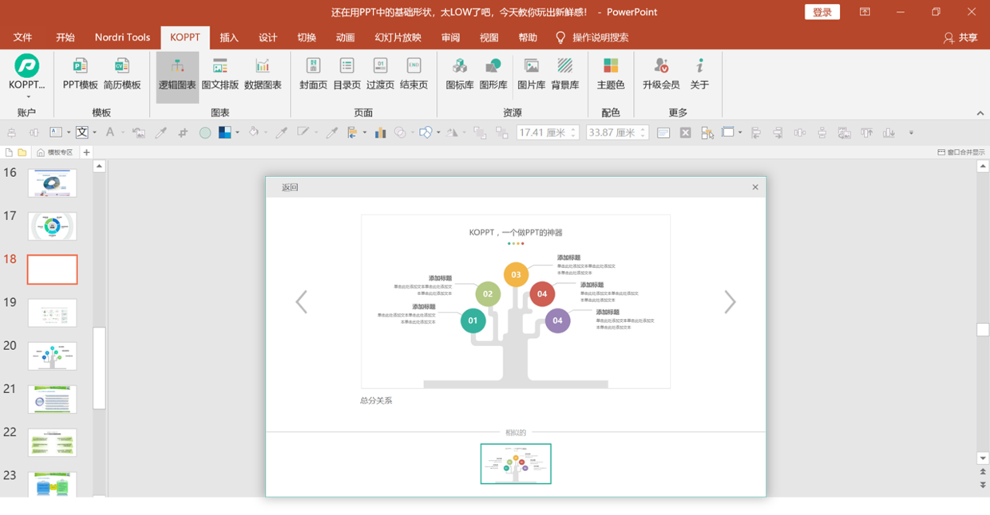Open blue color squares dropdown arrow
The image size is (990, 515).
pos(237,133)
